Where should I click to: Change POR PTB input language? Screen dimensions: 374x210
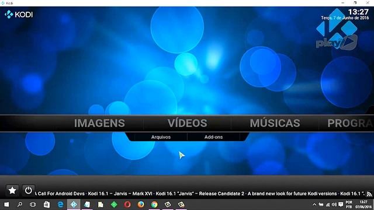[349, 205]
